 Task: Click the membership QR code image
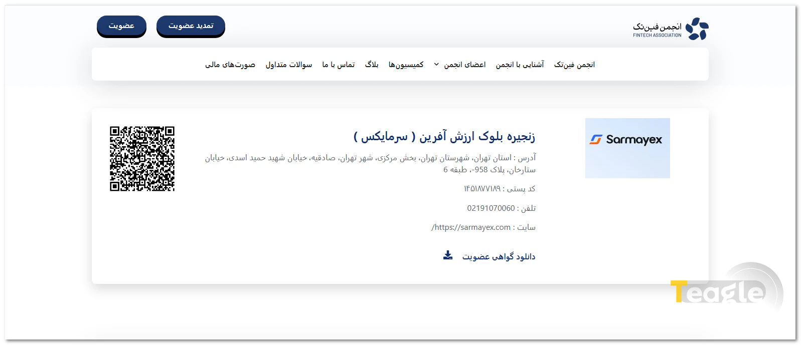(x=142, y=159)
